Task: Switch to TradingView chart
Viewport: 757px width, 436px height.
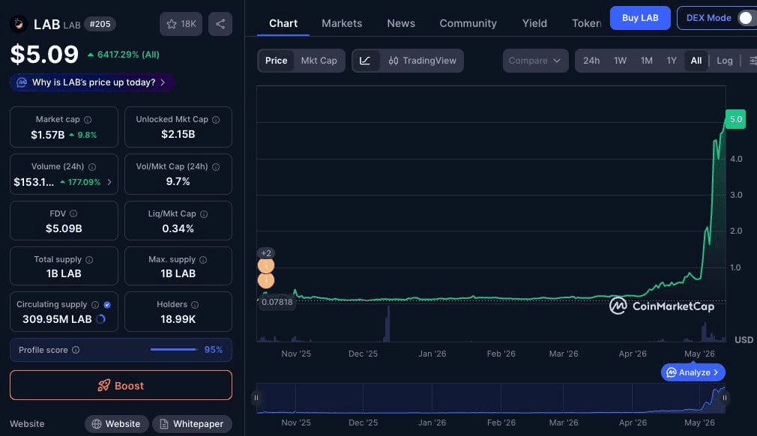Action: pos(423,61)
